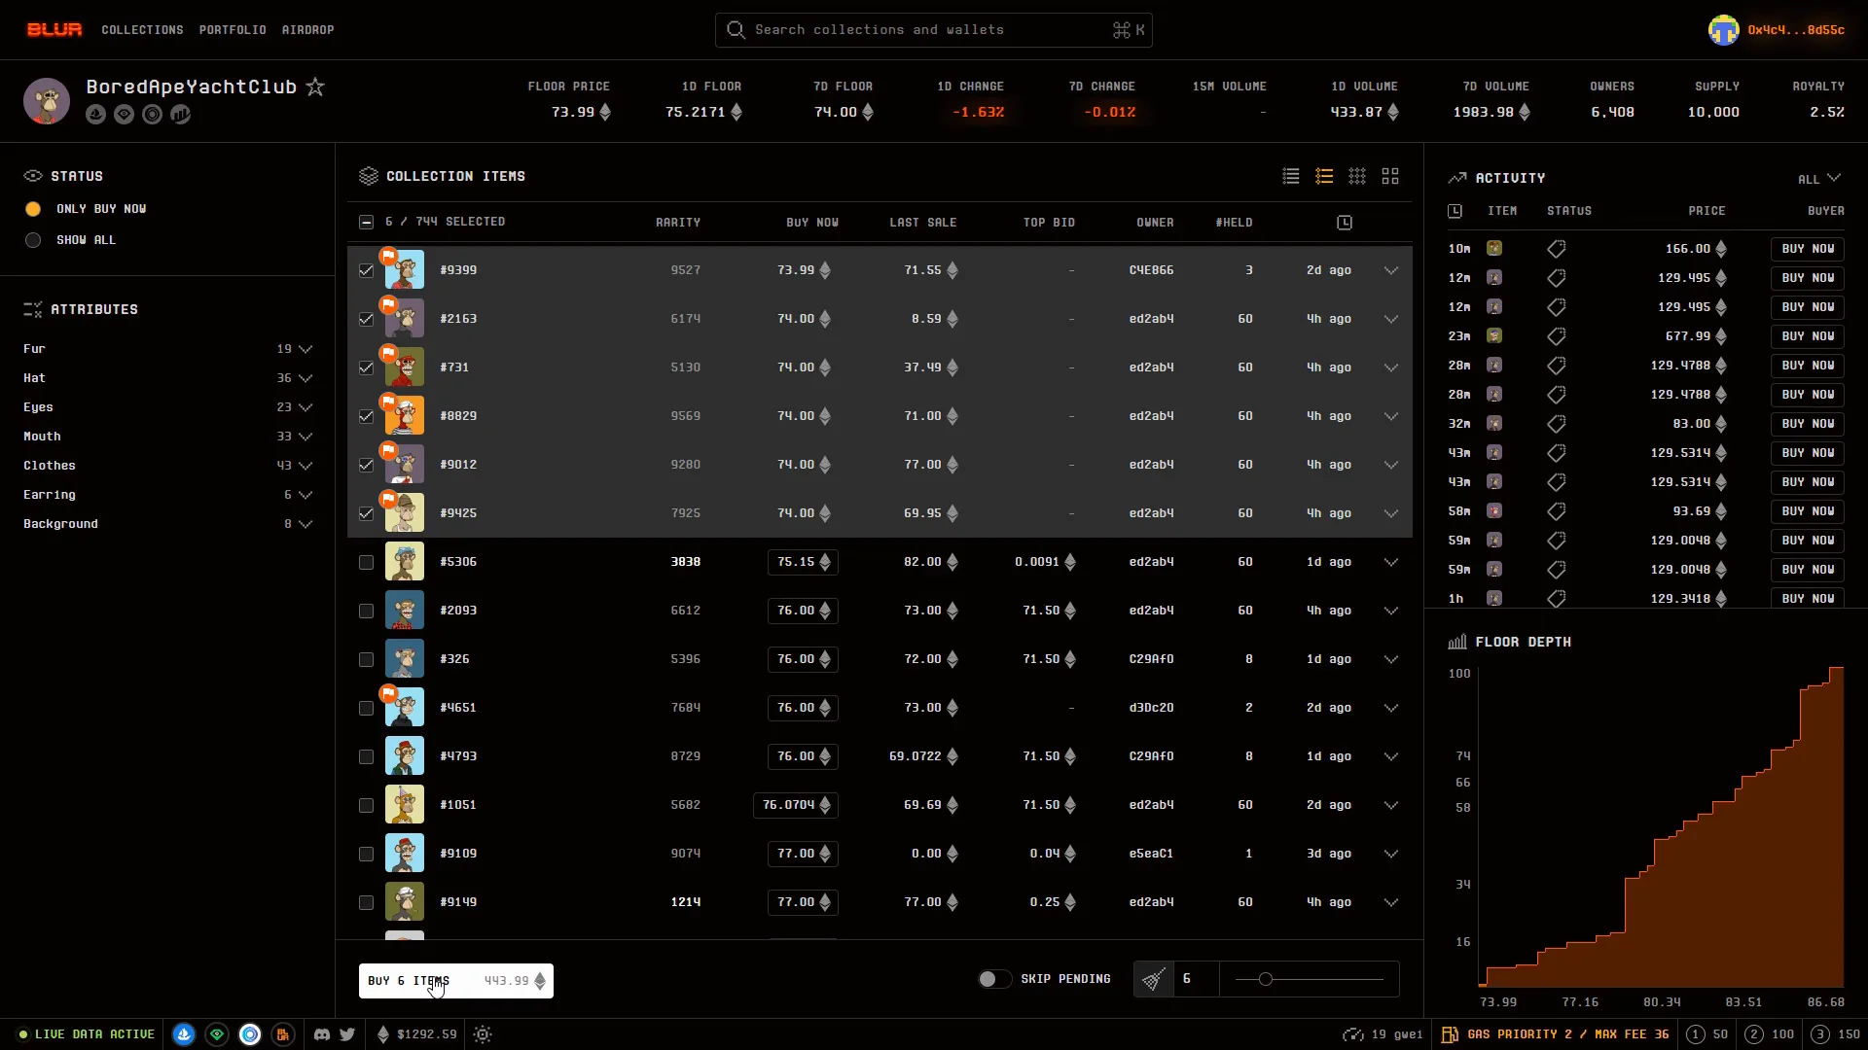Check the box for item #9109
The width and height of the screenshot is (1868, 1050).
click(366, 854)
